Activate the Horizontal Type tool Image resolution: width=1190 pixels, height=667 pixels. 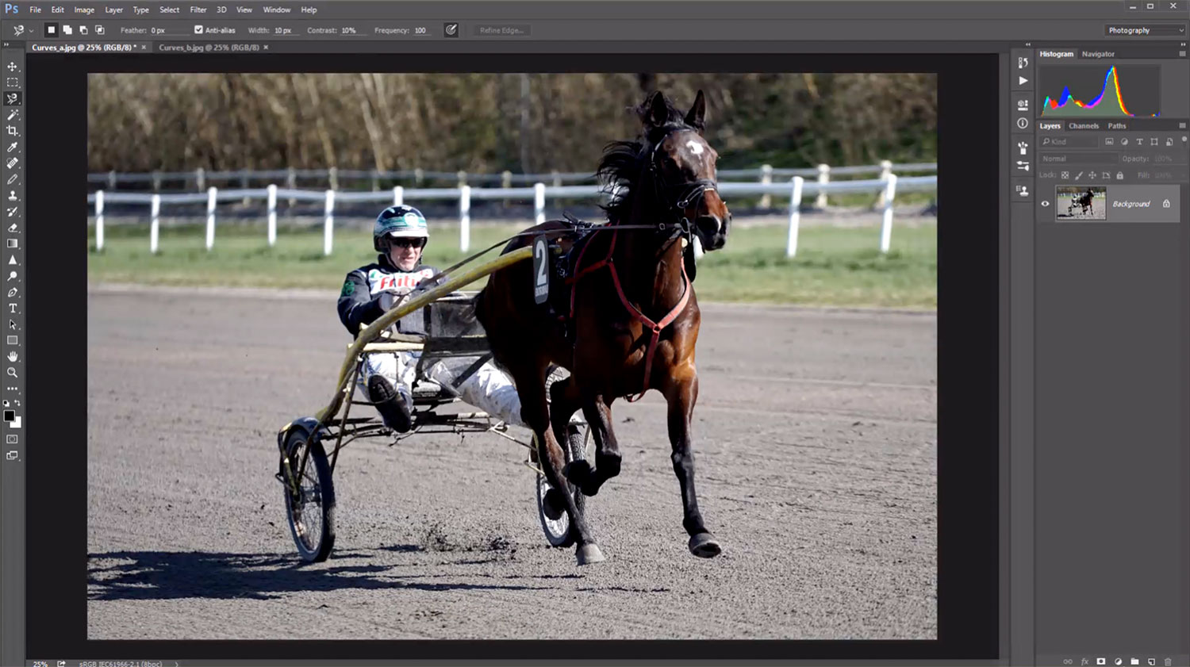[13, 309]
